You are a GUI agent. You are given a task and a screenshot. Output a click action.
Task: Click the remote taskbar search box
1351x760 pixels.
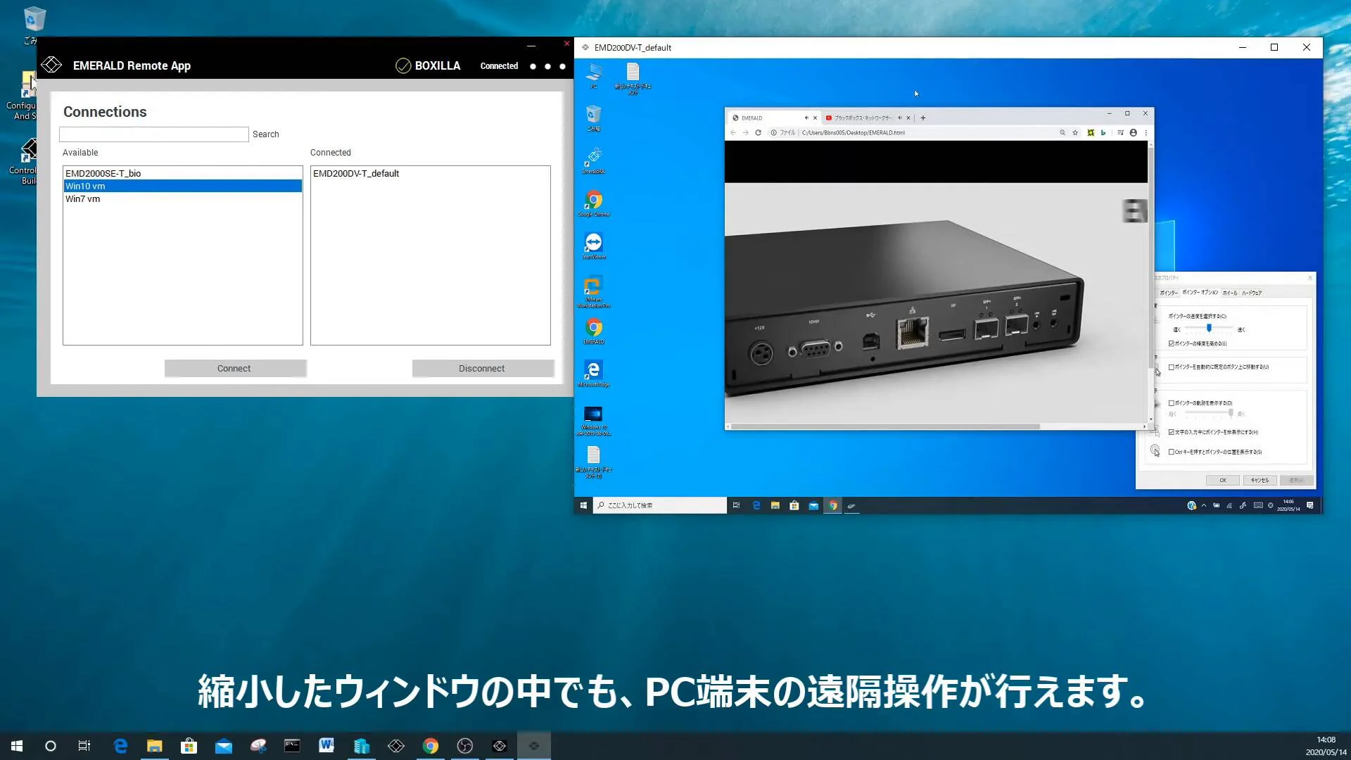[x=660, y=505]
